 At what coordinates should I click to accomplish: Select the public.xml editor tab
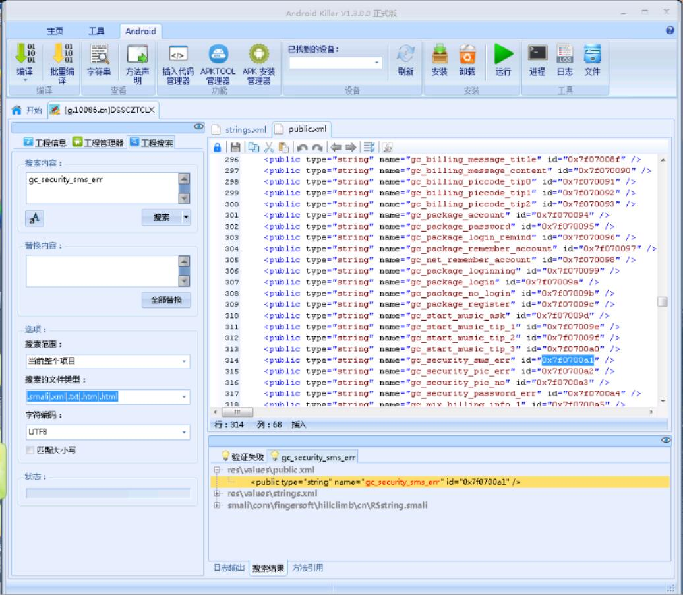(x=301, y=129)
